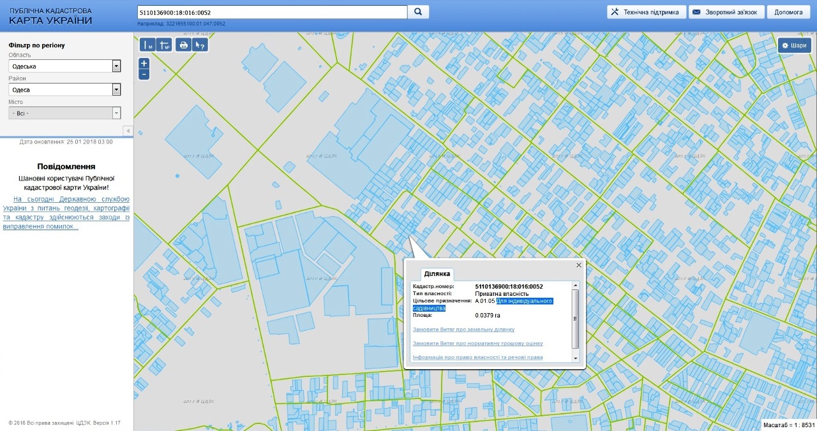This screenshot has height=431, width=817.
Task: Run the cadastral number search
Action: (x=418, y=12)
